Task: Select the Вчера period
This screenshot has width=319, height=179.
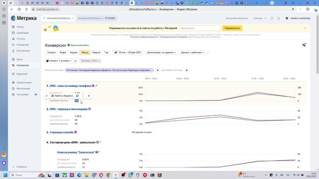Action: tap(63, 52)
